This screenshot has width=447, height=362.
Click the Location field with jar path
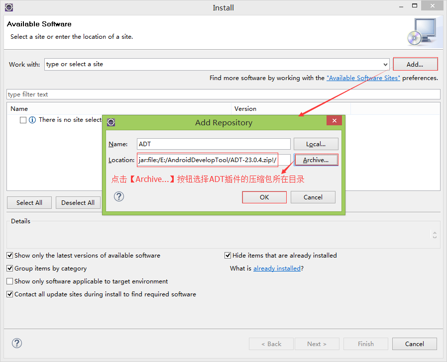point(214,160)
